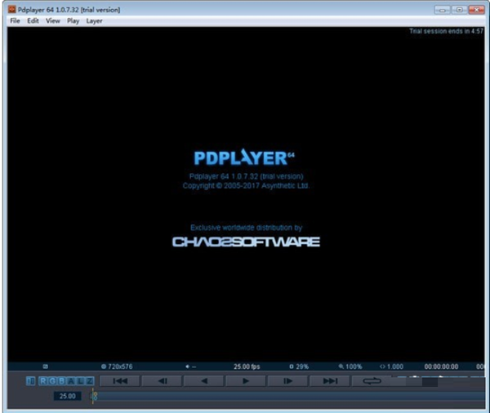Jump to the last frame
Viewport: 490px width, 413px height.
(x=330, y=380)
